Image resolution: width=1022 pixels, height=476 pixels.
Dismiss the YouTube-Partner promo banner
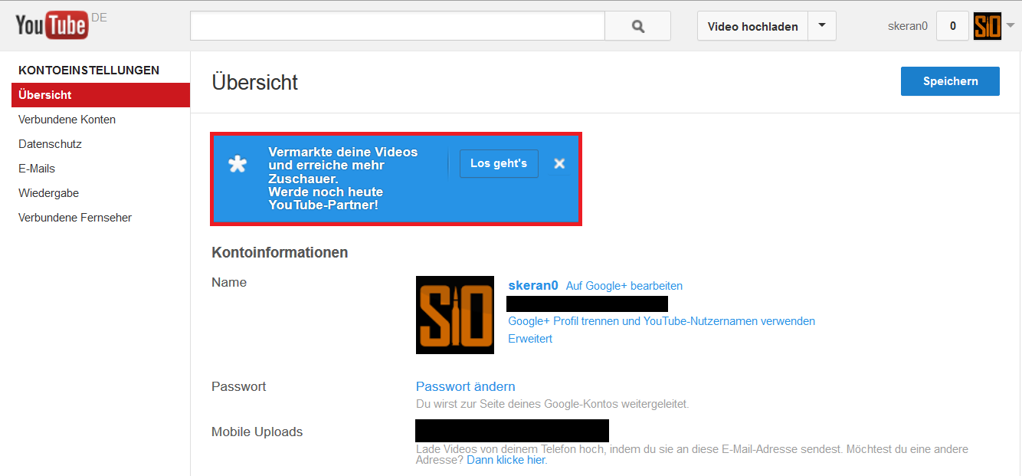point(559,163)
